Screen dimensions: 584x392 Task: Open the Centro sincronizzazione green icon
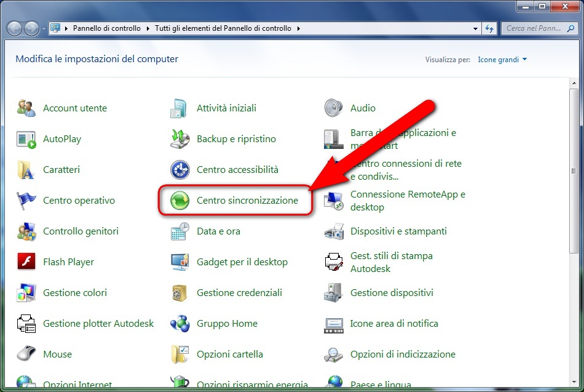(x=180, y=201)
